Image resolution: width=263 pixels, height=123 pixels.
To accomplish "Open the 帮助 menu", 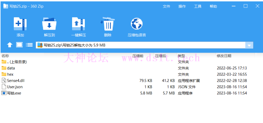I will pyautogui.click(x=213, y=6).
